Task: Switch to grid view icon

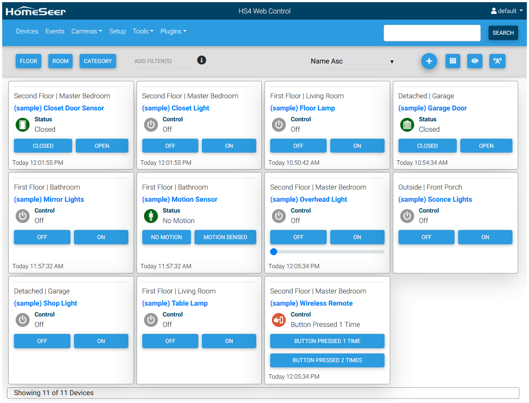Action: pos(452,61)
